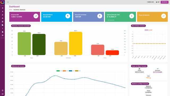Screen dimensions: 170x96
Task: Click the logout icon at sidebar bottom
Action: click(x=2, y=94)
